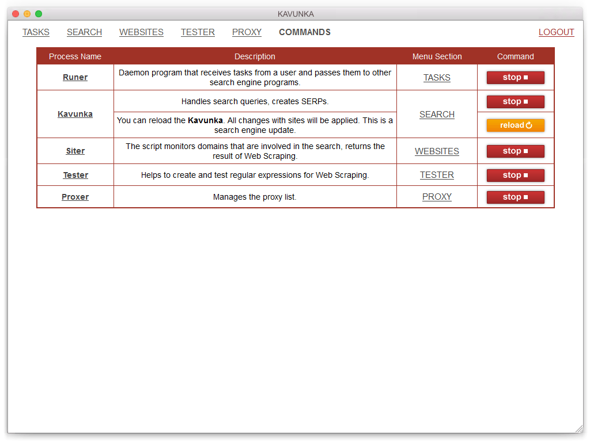Follow the PROXY link in Menu Section column
This screenshot has width=590, height=442.
[437, 197]
